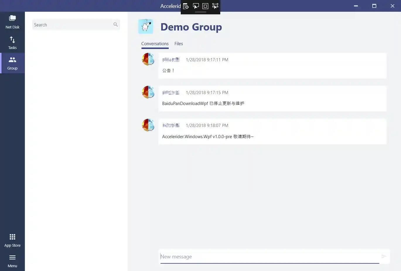Click inside the Search box
Image resolution: width=401 pixels, height=271 pixels.
[x=70, y=25]
